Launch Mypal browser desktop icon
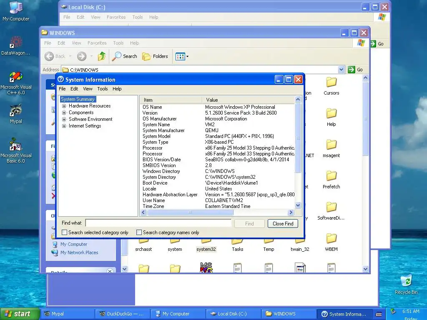Viewport: 427px width, 320px height. pos(16,114)
